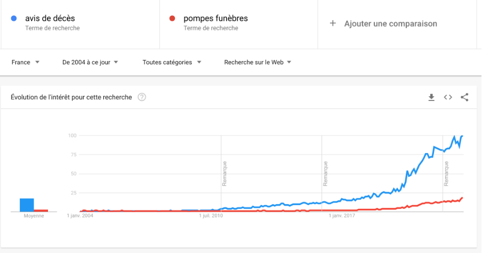Open the embed code icon

point(448,97)
